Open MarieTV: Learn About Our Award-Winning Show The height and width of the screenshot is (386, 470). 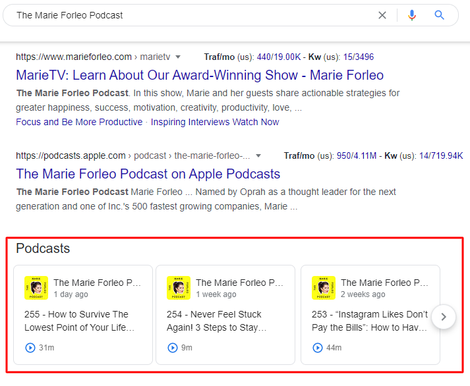(200, 75)
